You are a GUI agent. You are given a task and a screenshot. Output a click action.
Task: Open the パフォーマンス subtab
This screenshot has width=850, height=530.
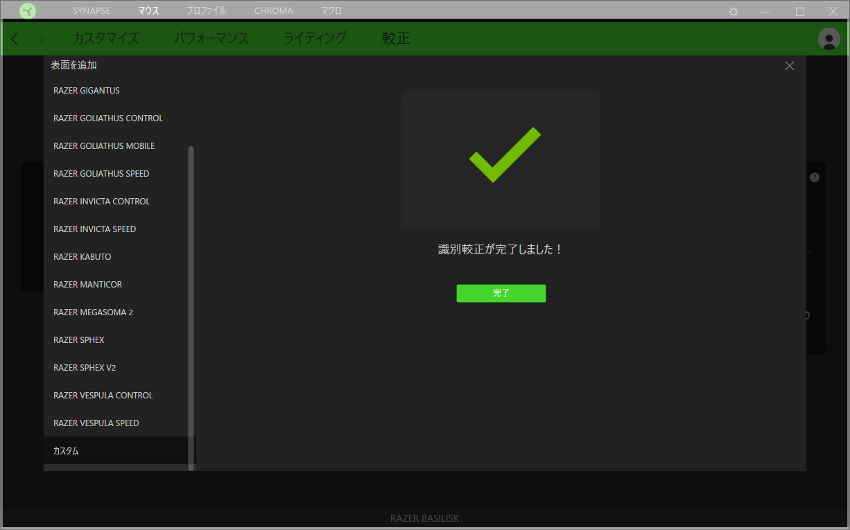click(x=211, y=39)
